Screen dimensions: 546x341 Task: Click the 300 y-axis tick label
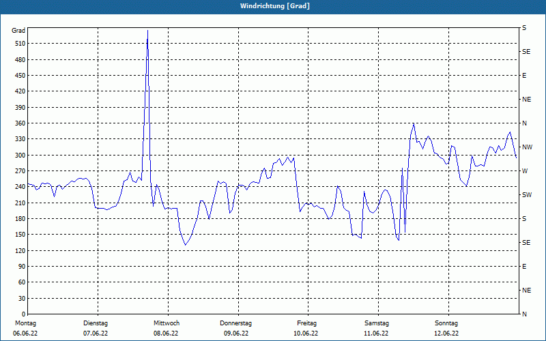coord(20,155)
